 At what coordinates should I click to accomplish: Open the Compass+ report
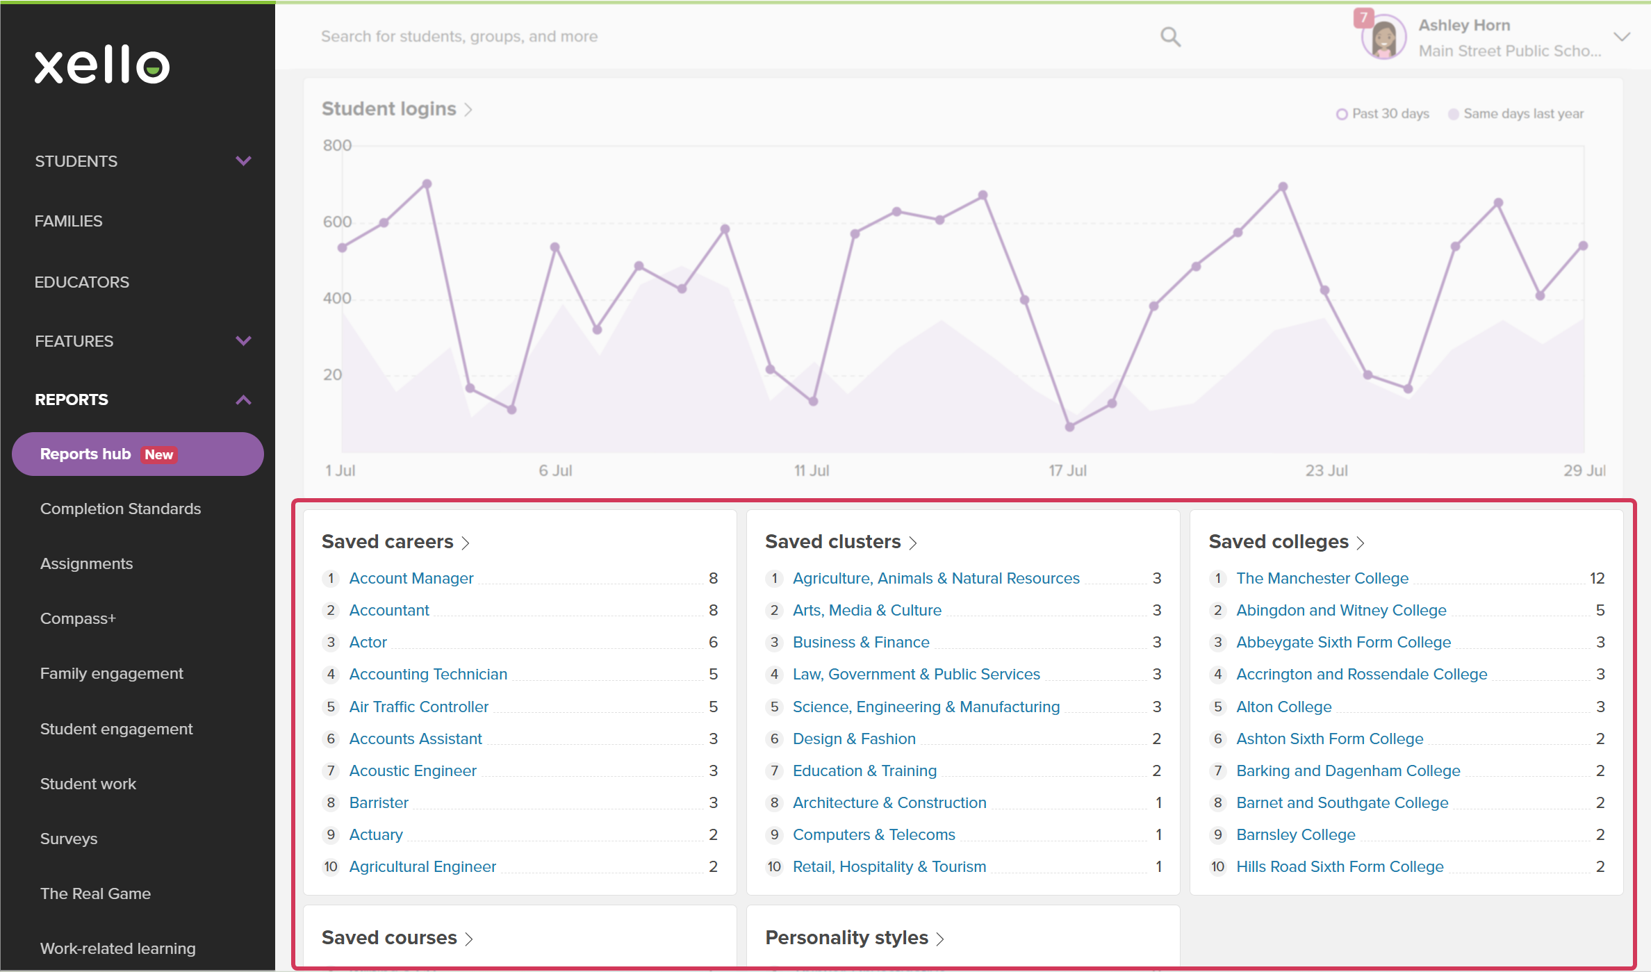(78, 618)
